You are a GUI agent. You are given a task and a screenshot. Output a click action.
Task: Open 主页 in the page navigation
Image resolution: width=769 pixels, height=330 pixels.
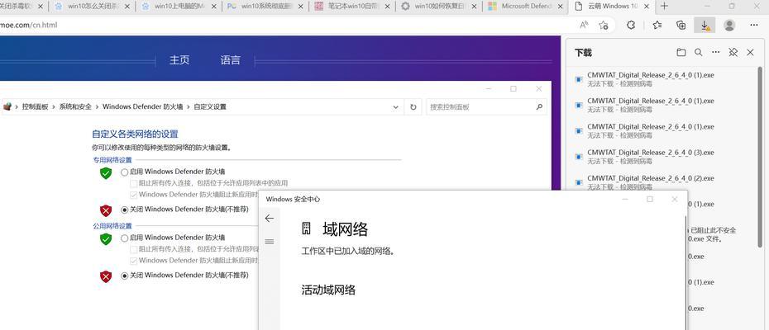(x=179, y=60)
